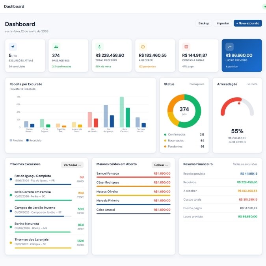266x266 pixels.
Task: Select the Pendentes status legend entry
Action: (184, 147)
